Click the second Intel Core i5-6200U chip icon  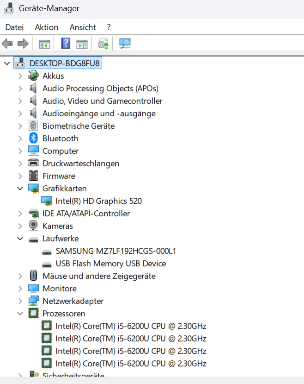[x=46, y=338]
